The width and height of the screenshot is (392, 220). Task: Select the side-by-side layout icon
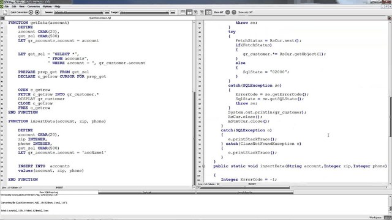point(208,12)
